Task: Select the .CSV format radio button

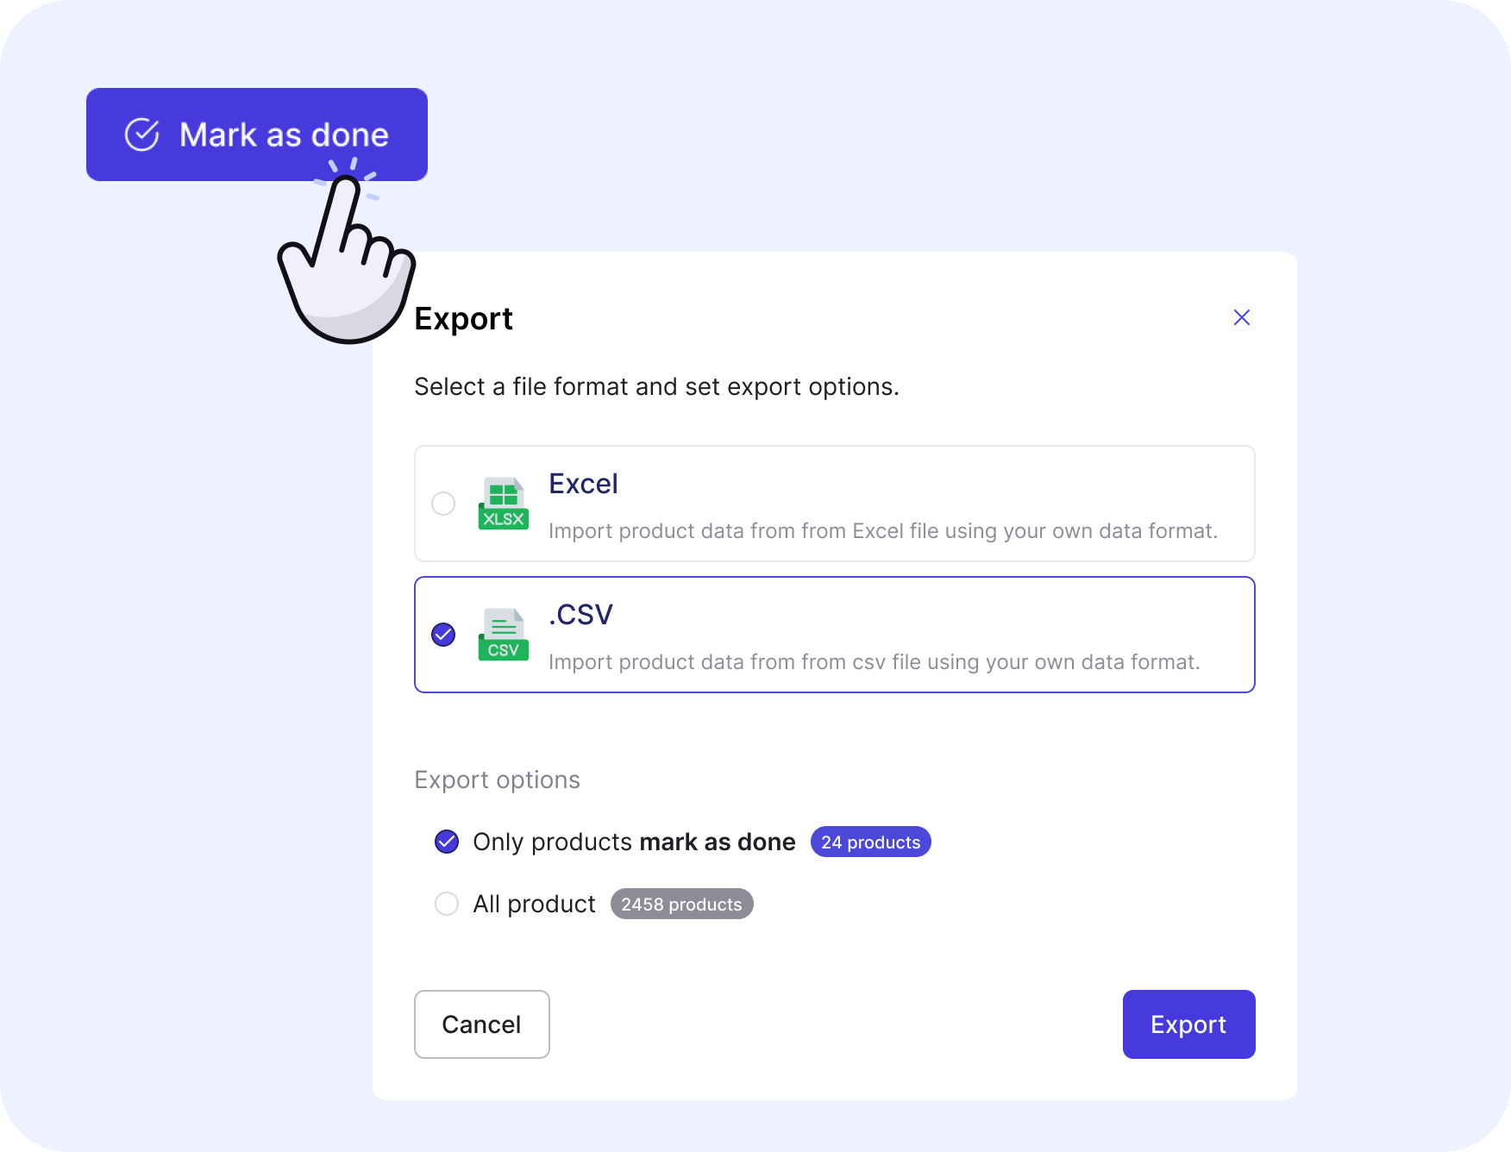Action: [x=443, y=635]
